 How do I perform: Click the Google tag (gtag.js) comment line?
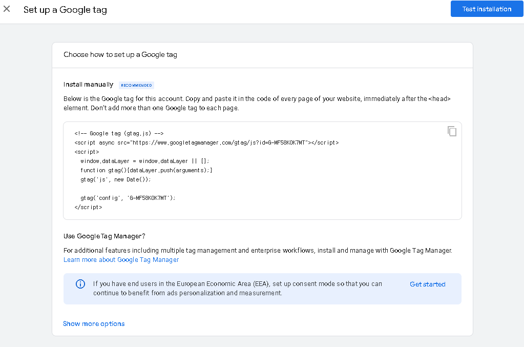118,133
